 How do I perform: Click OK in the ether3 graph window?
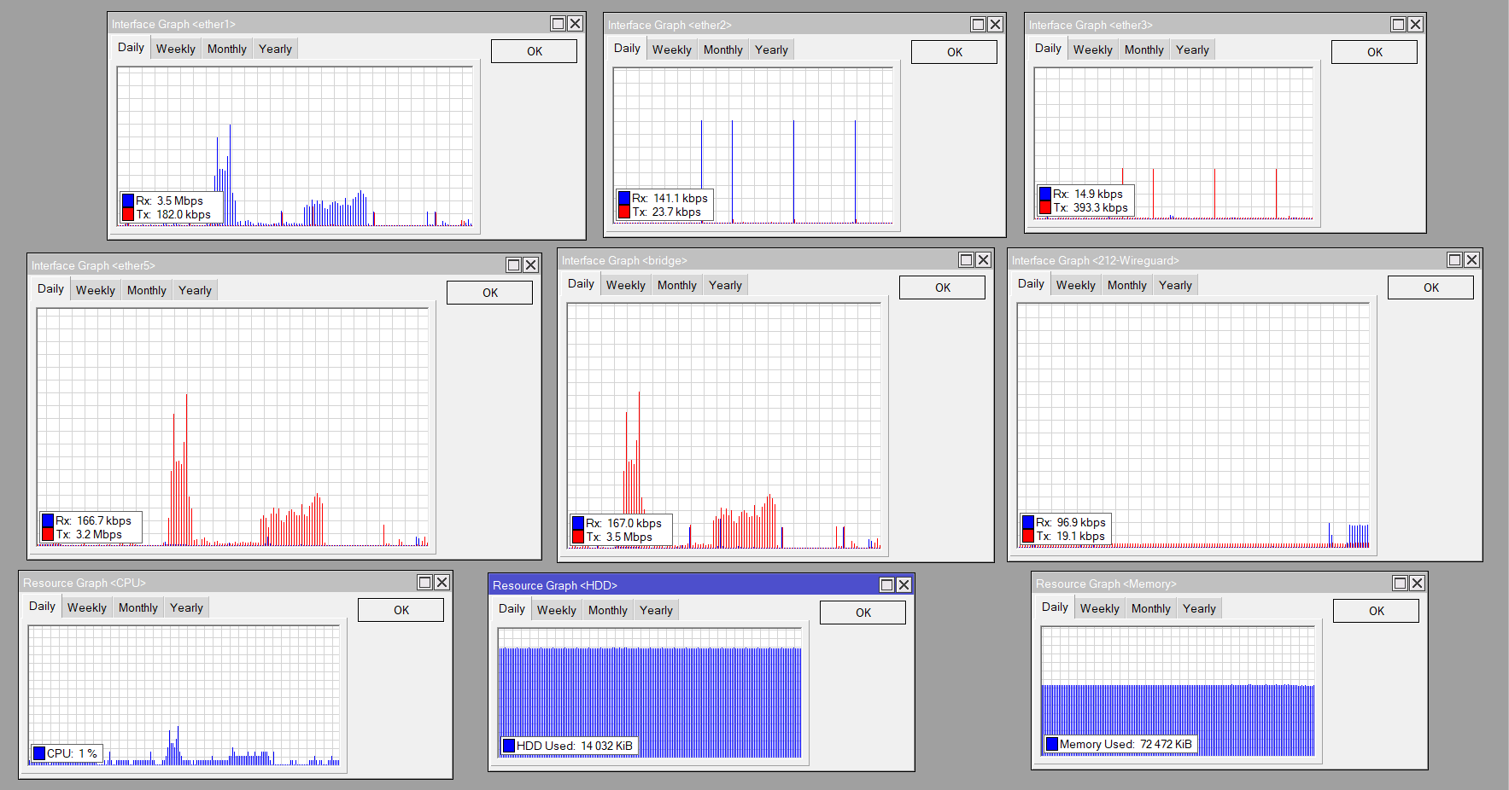click(x=1374, y=52)
